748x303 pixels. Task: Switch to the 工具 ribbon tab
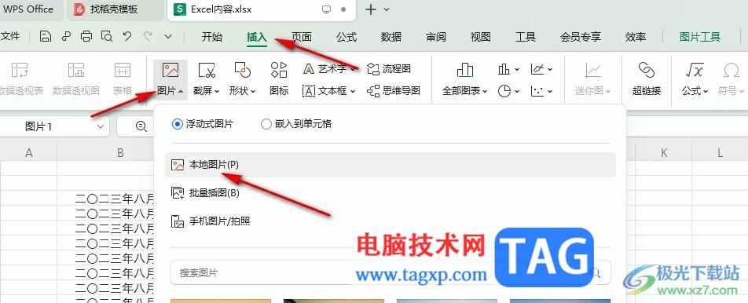click(x=525, y=37)
